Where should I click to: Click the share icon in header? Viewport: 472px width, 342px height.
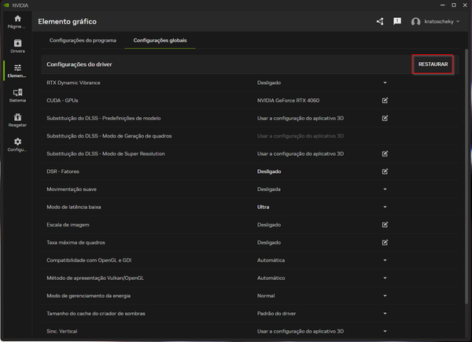(380, 21)
